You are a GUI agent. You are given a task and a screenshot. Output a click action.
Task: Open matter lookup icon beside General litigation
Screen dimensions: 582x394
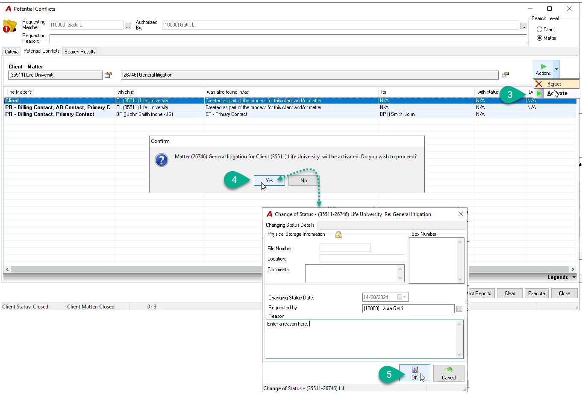point(506,75)
